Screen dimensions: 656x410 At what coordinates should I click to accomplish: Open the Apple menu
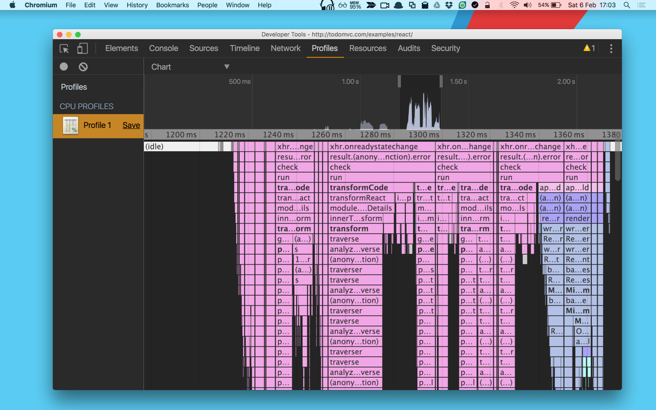click(x=12, y=5)
